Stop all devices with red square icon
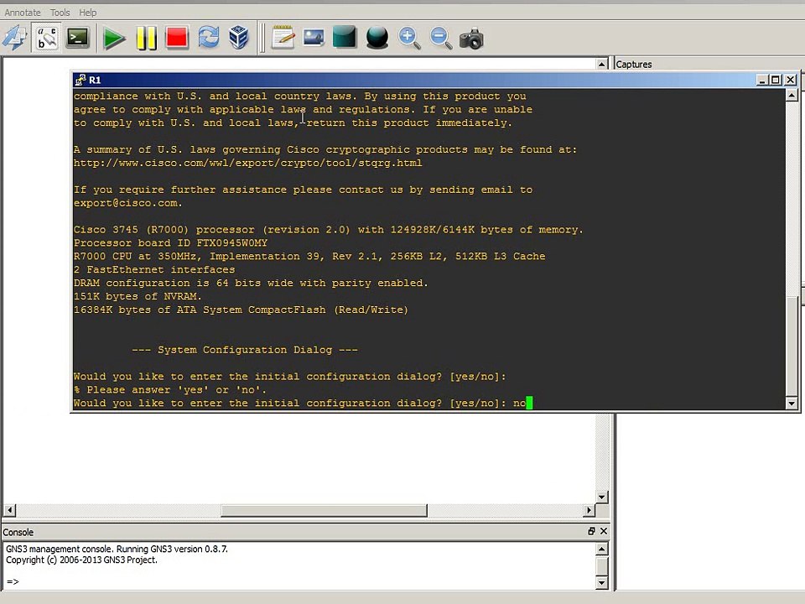Image resolution: width=805 pixels, height=604 pixels. point(177,38)
